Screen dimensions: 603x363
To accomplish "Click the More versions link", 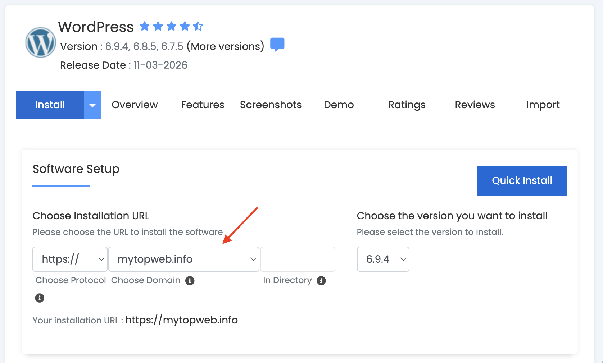I will click(x=225, y=46).
